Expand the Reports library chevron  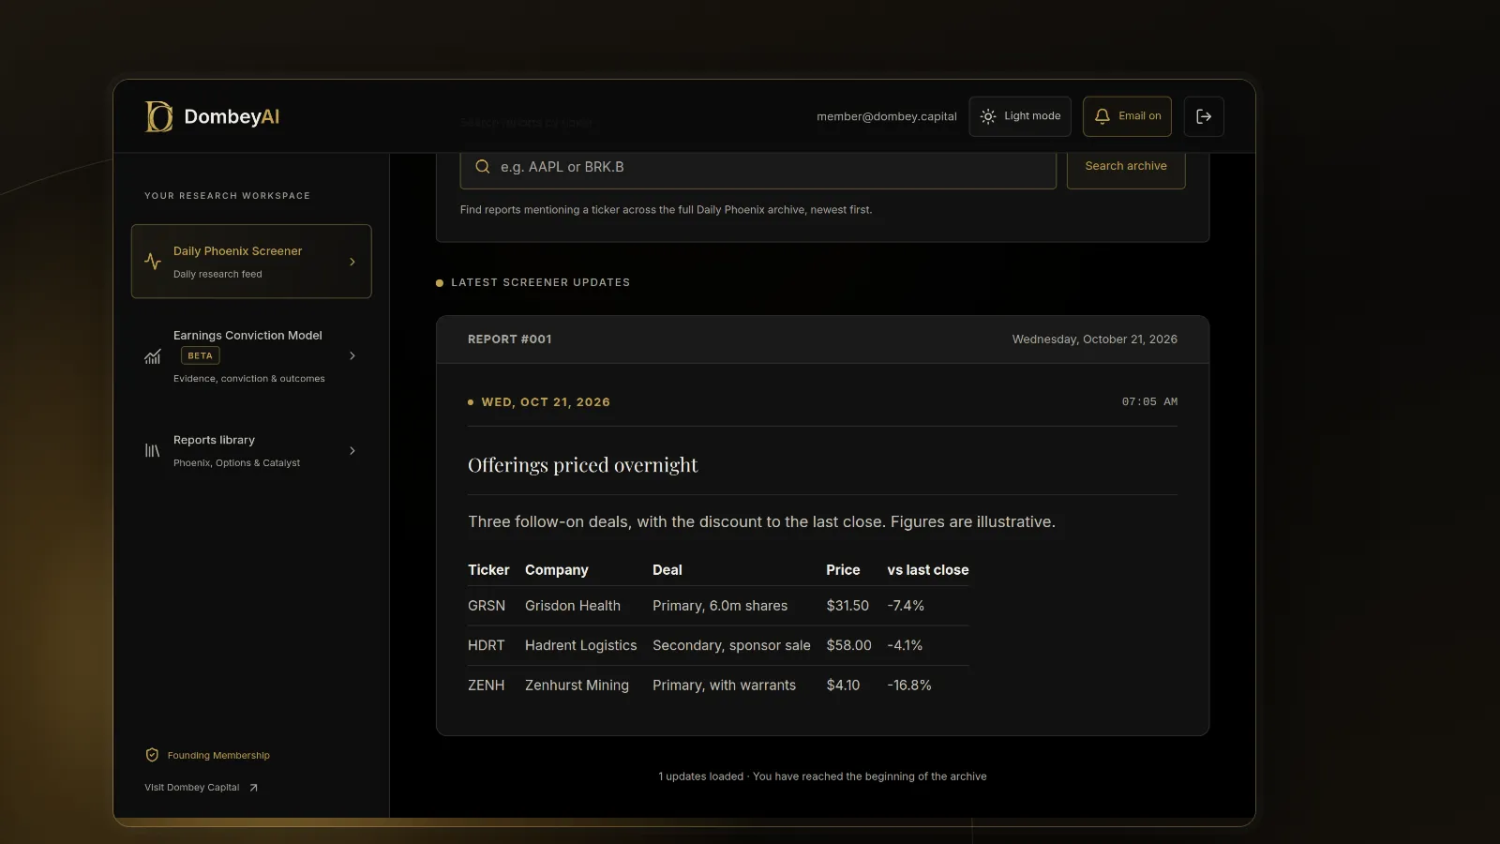[x=352, y=451]
